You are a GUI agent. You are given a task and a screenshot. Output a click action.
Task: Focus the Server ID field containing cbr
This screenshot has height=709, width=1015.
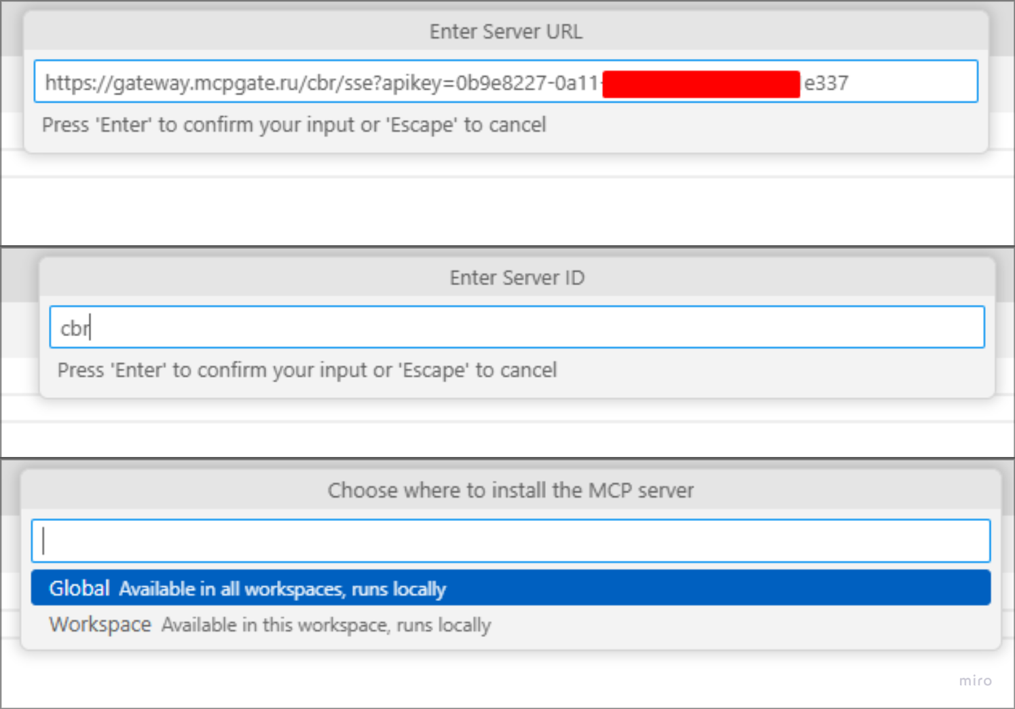click(517, 327)
